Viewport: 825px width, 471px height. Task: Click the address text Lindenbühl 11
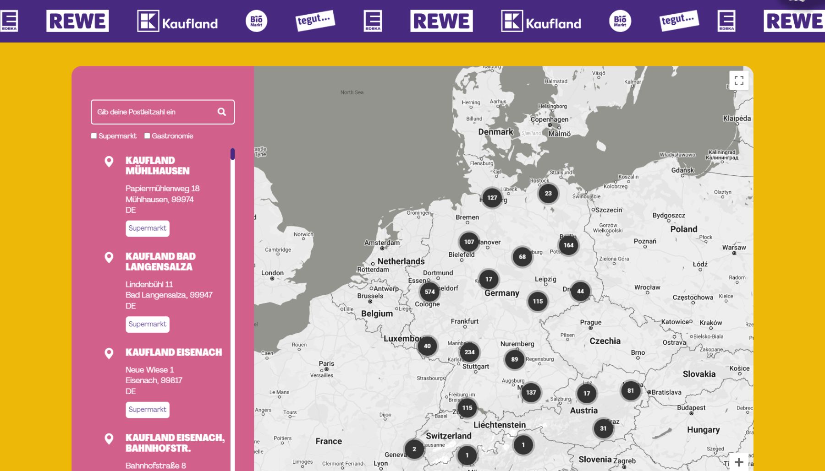pos(149,284)
